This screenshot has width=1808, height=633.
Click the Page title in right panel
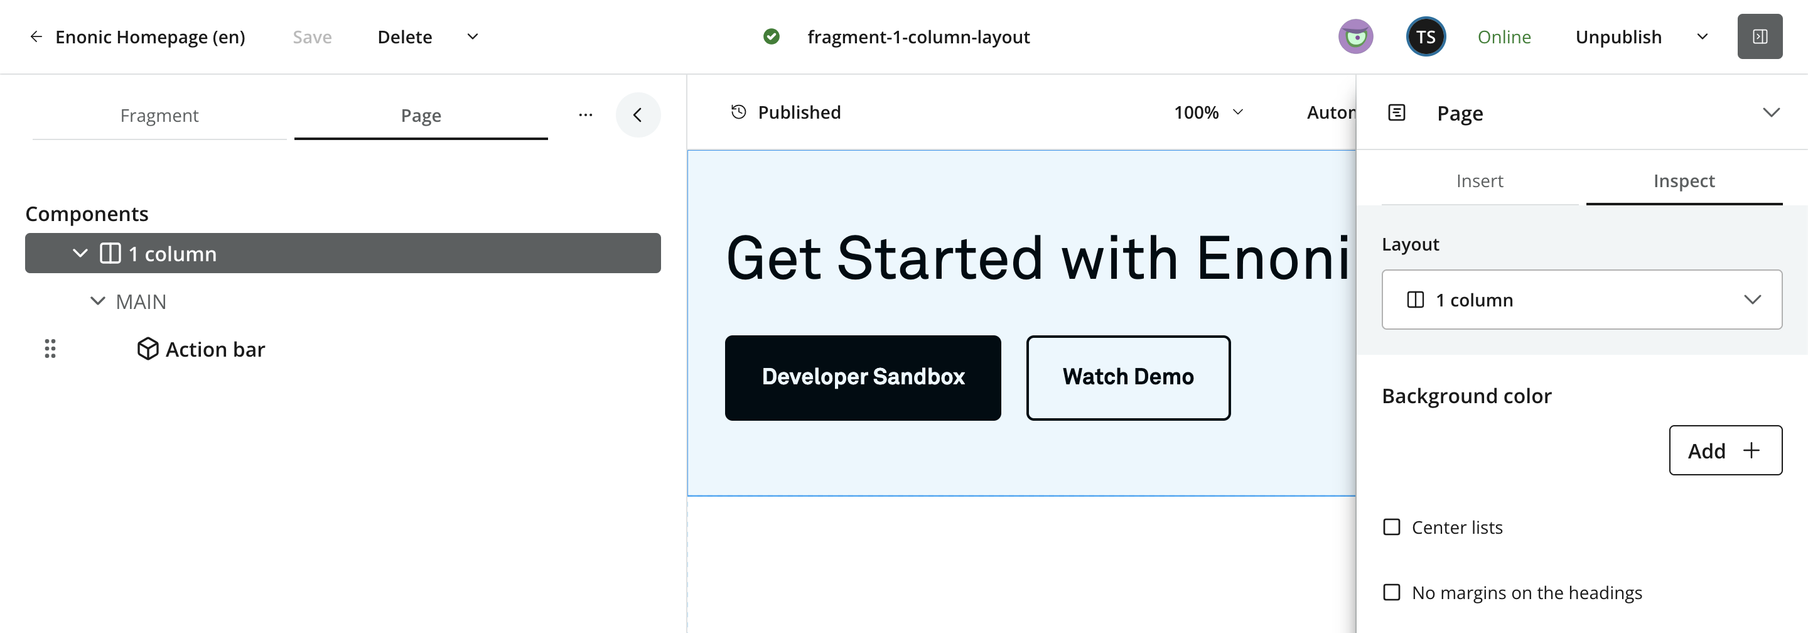1460,113
